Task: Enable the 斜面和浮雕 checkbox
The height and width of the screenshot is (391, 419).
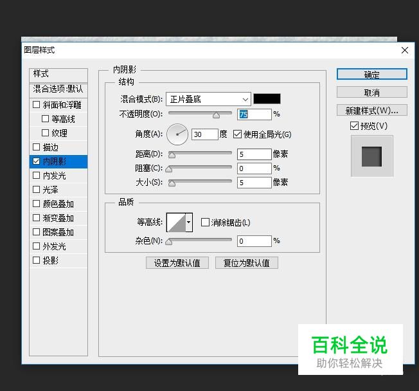Action: coord(37,105)
